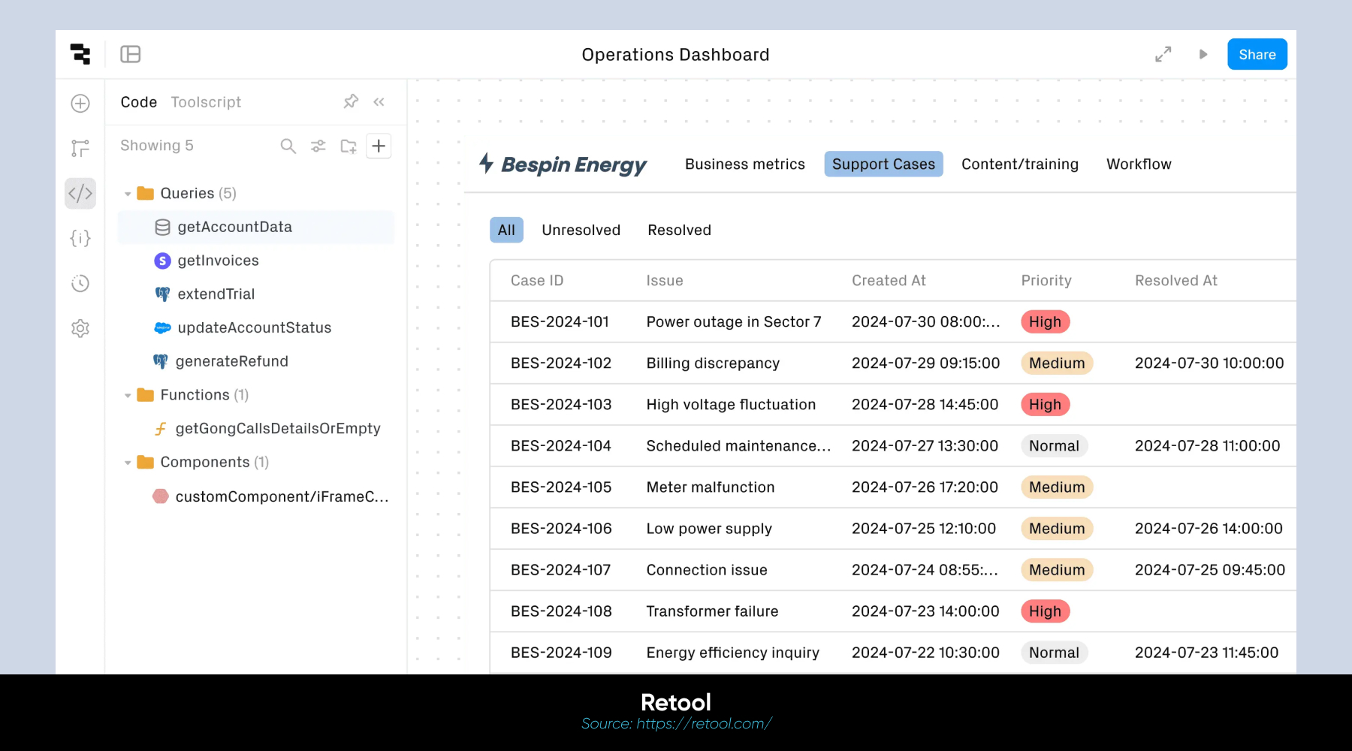
Task: Click the Stripe icon beside getInvoices
Action: tap(162, 261)
